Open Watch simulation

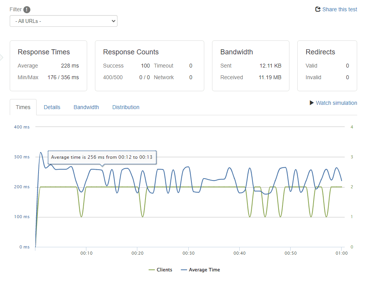336,103
